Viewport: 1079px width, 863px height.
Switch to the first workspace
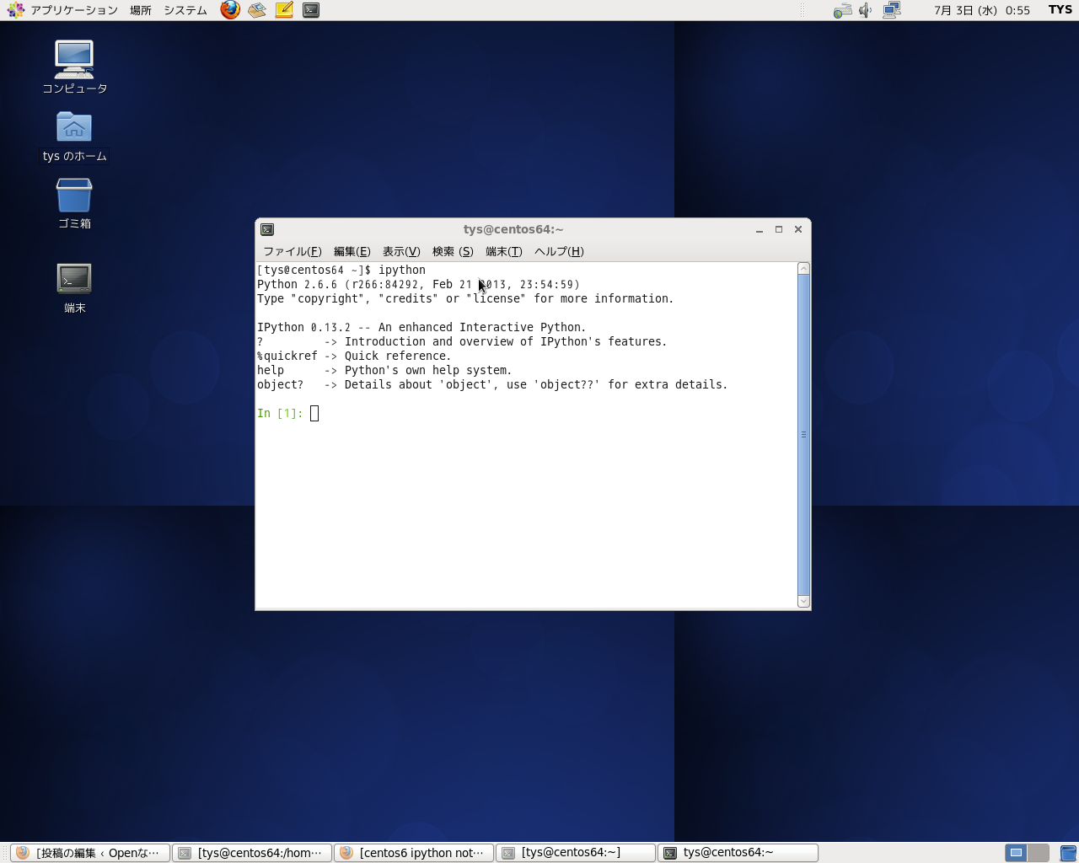[1016, 853]
